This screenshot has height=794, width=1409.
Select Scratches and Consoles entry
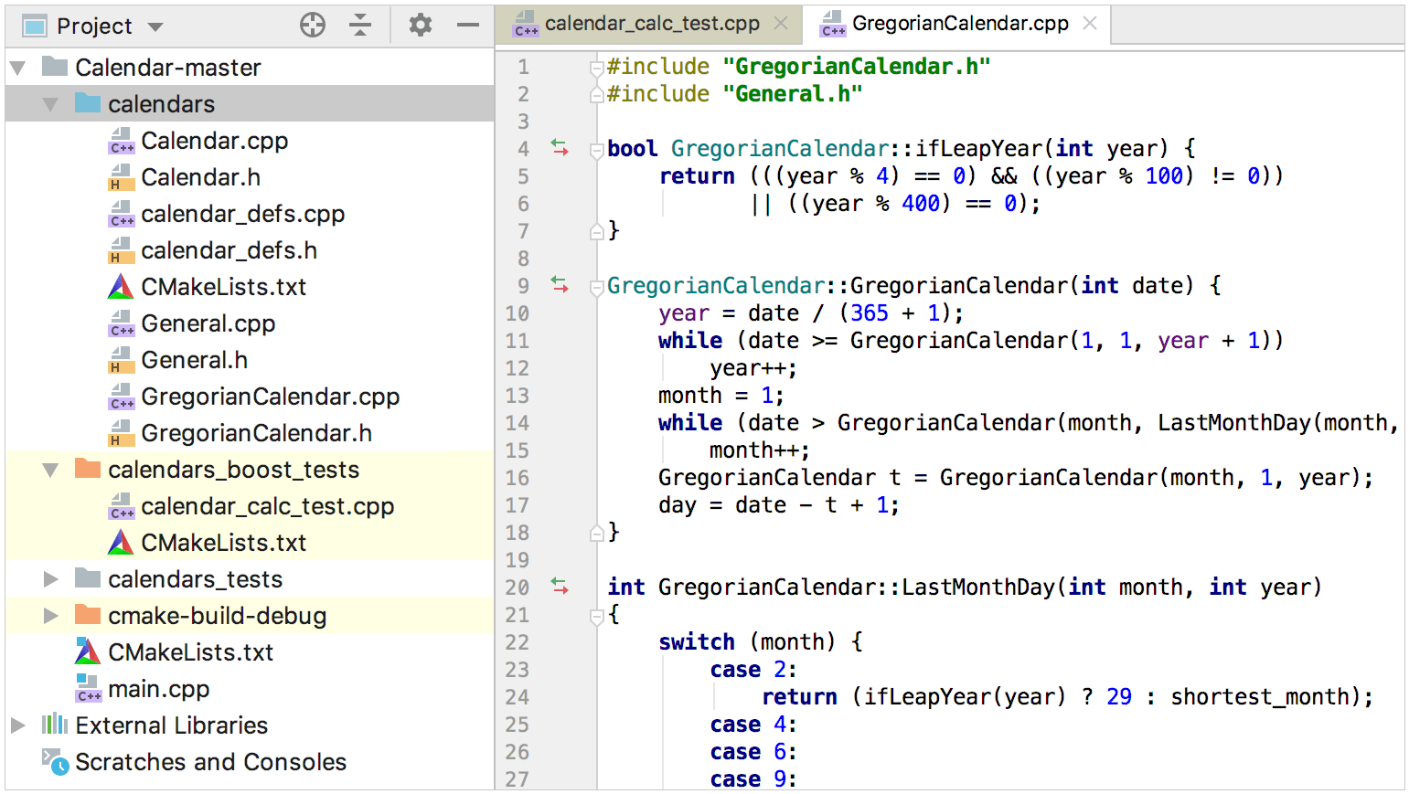pos(211,762)
